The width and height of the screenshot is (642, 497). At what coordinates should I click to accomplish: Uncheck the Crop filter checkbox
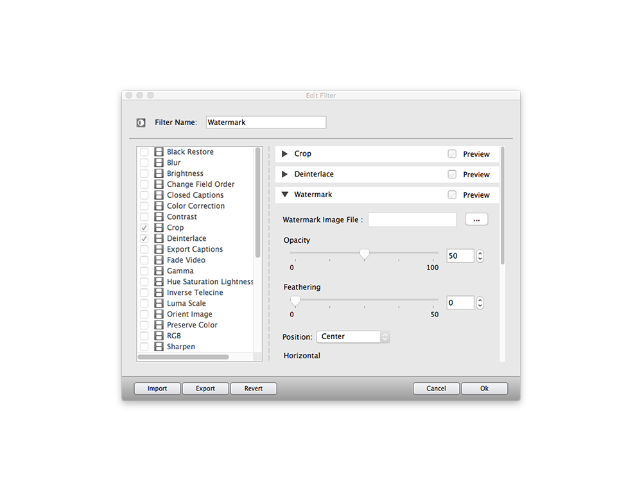144,228
